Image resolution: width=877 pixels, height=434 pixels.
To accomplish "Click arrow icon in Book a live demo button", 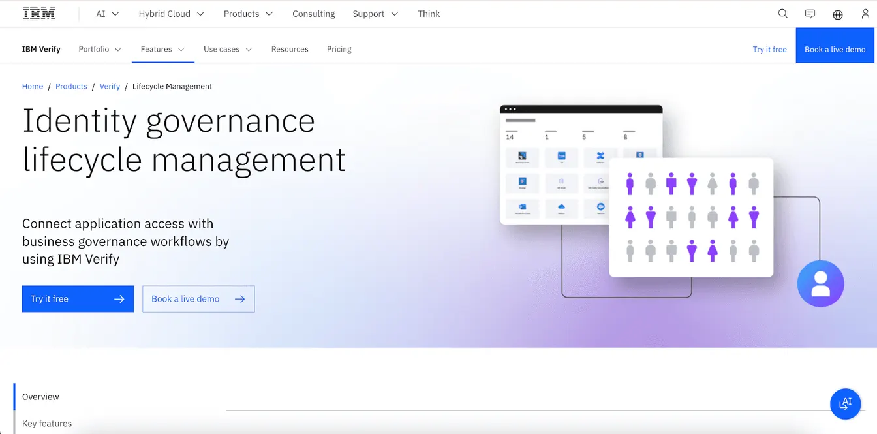I will click(239, 299).
